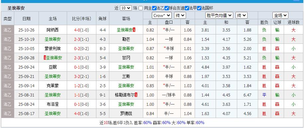The image size is (304, 128).
Task: Click the 胜负 column header
Action: [264, 22]
